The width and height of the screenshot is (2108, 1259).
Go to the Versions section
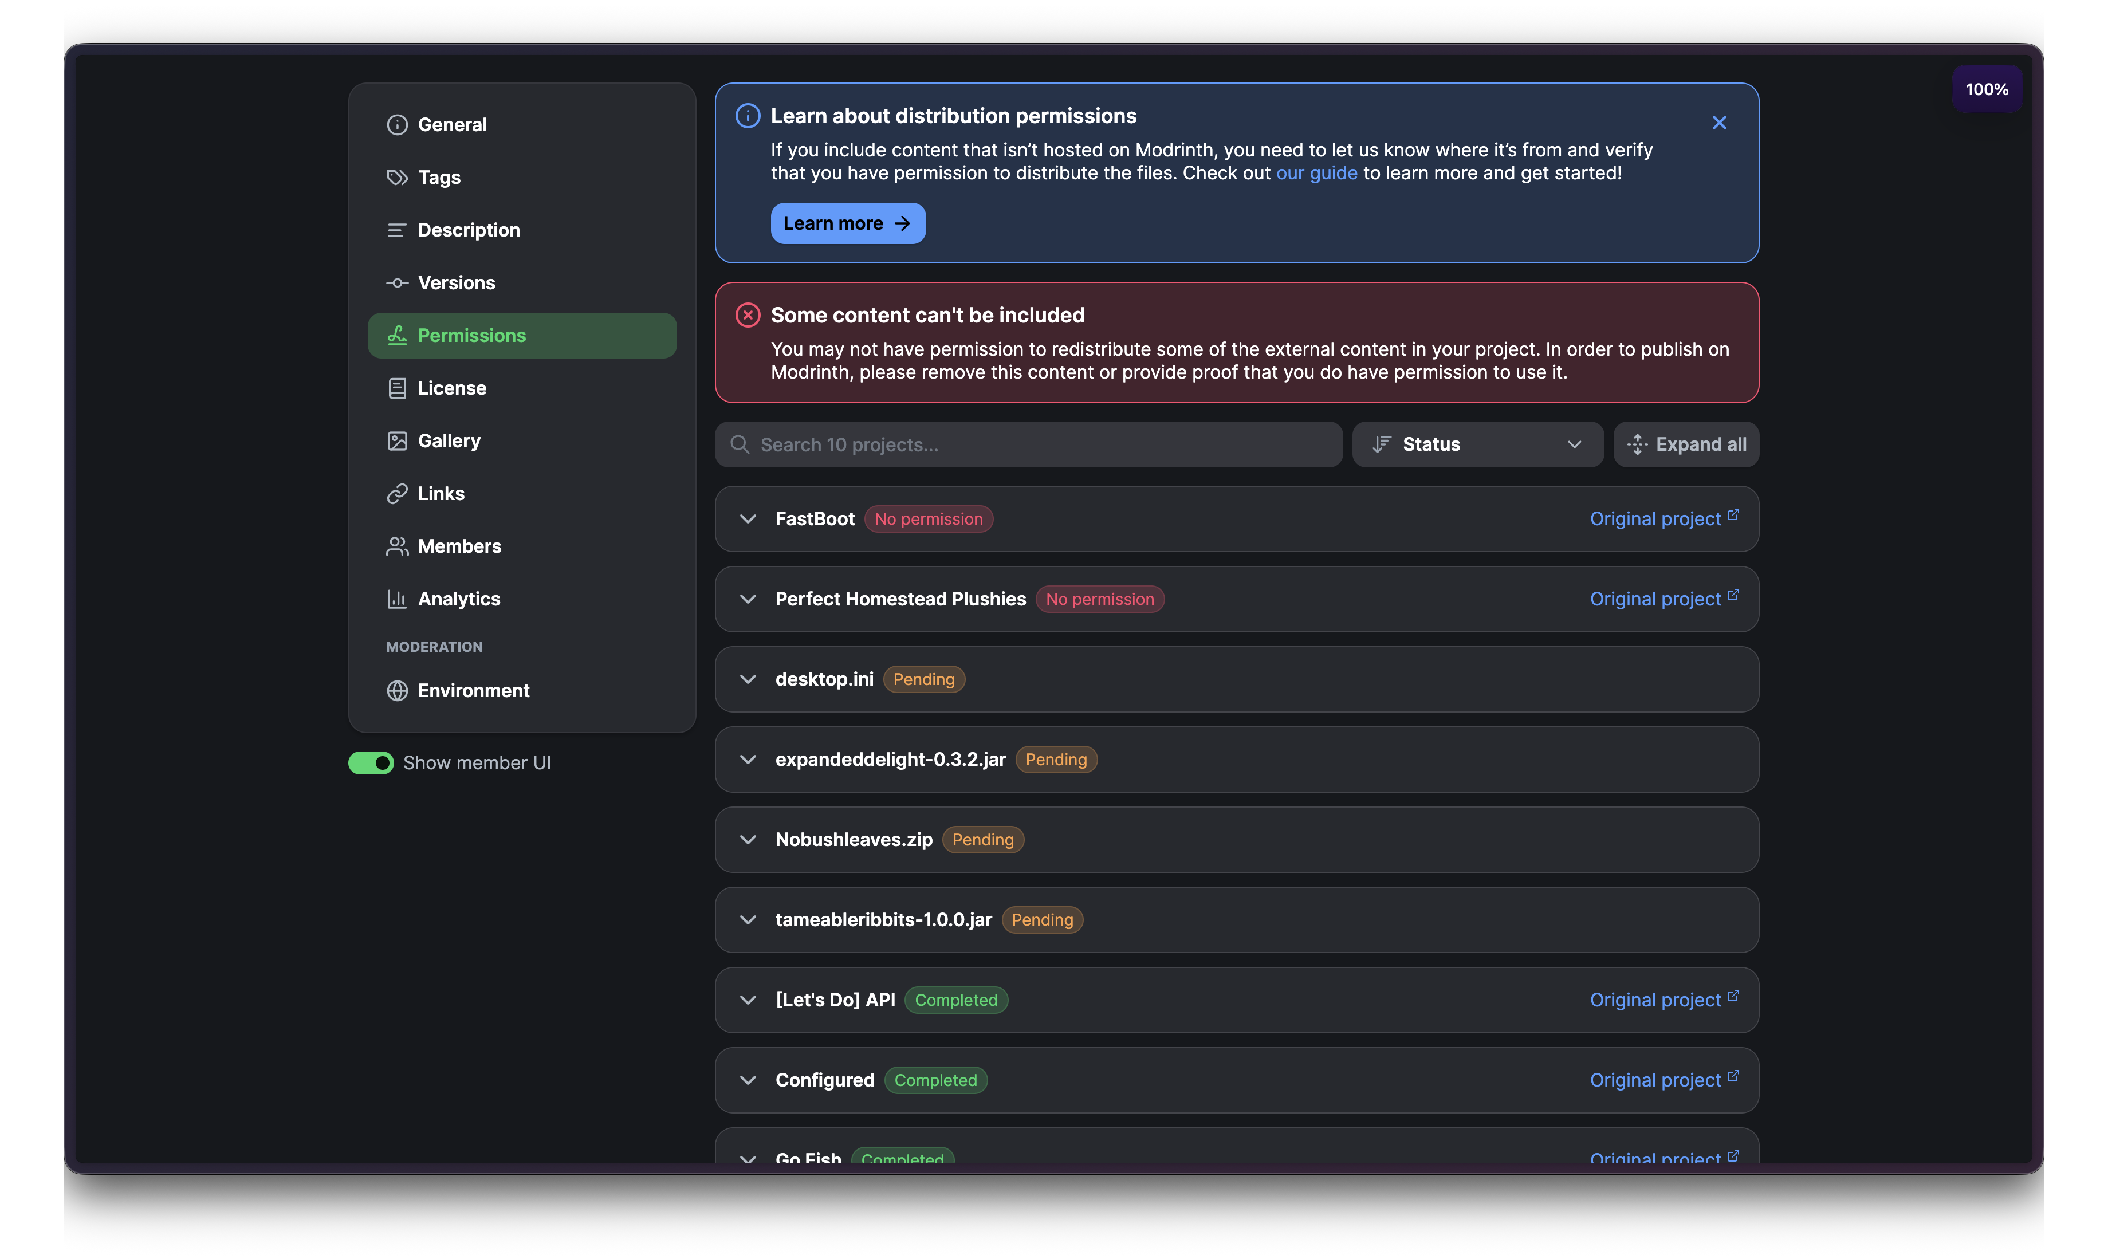522,282
